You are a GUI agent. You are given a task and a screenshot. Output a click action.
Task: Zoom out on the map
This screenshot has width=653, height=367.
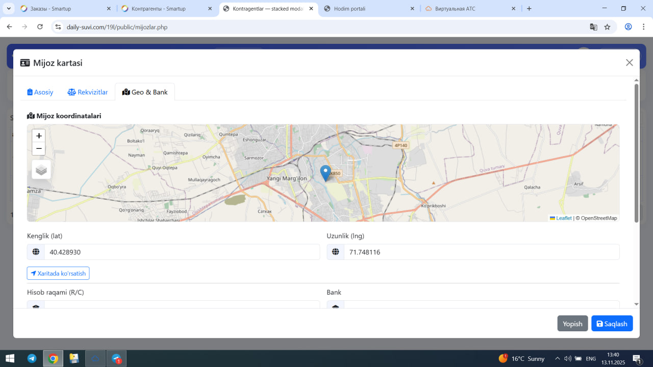[x=39, y=149]
